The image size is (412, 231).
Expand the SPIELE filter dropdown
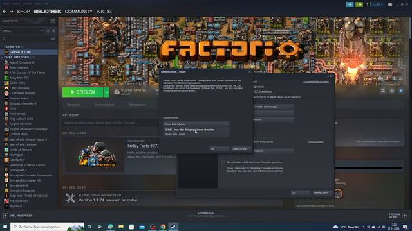tap(42, 31)
